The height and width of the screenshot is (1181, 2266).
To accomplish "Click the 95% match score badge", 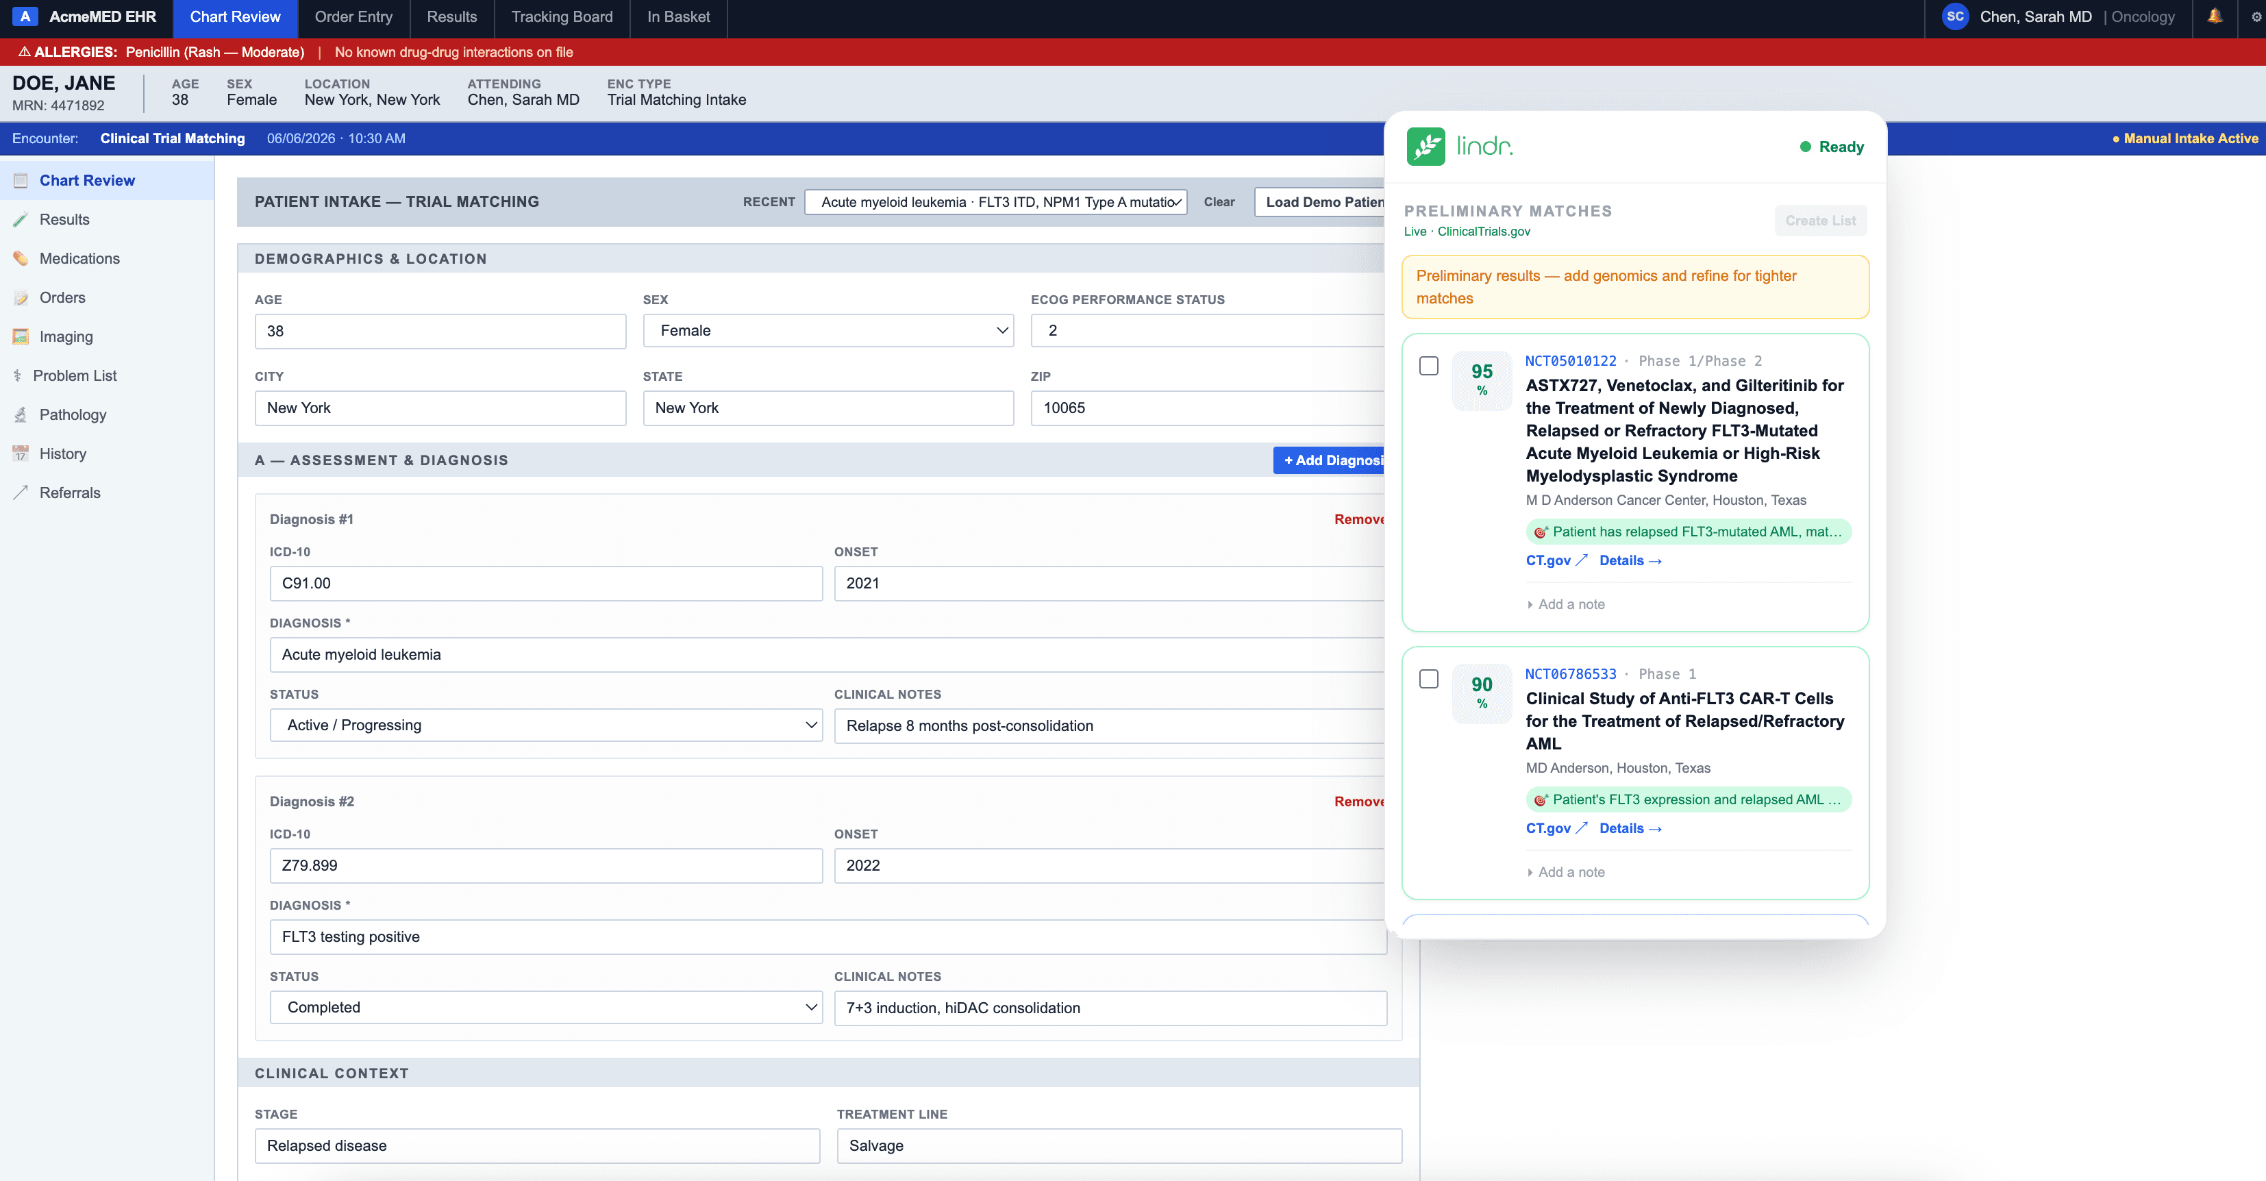I will tap(1482, 380).
